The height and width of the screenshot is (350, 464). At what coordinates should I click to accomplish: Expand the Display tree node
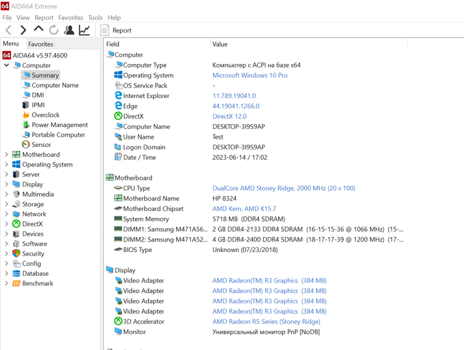pyautogui.click(x=6, y=184)
